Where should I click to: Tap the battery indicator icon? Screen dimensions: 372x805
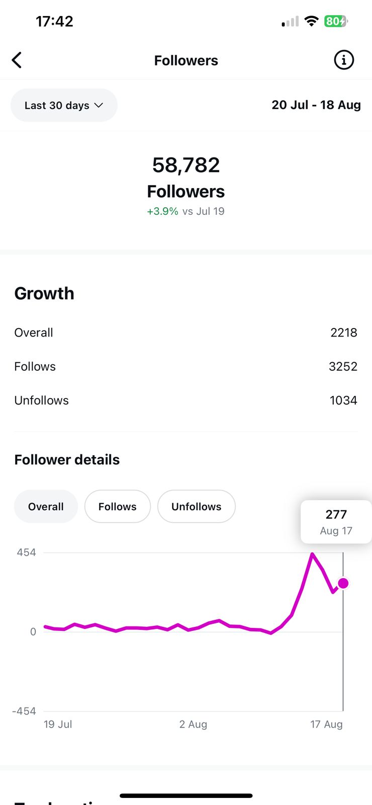[336, 21]
